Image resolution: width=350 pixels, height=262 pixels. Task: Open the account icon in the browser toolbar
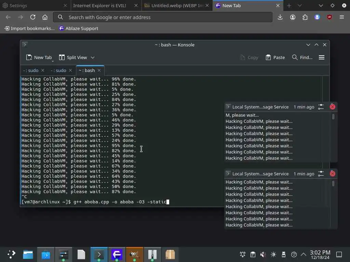point(293,17)
